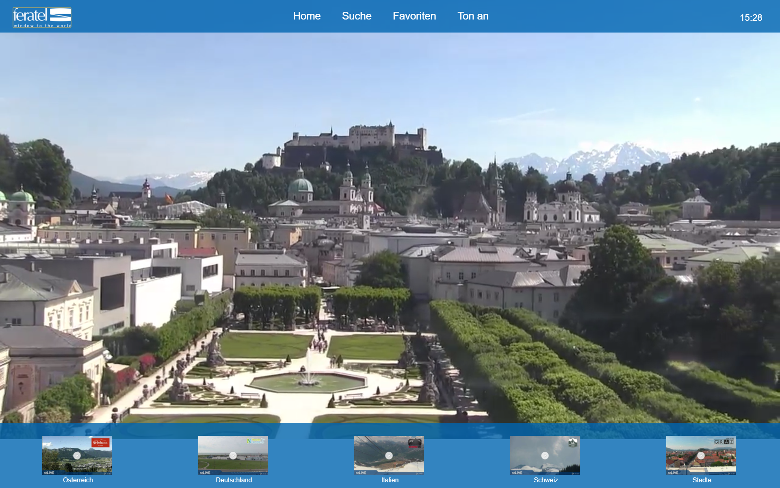Select the Österreich category label
The width and height of the screenshot is (780, 488).
point(77,480)
